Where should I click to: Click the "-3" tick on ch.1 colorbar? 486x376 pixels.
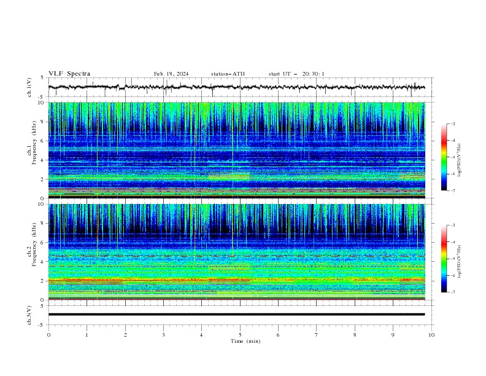453,123
